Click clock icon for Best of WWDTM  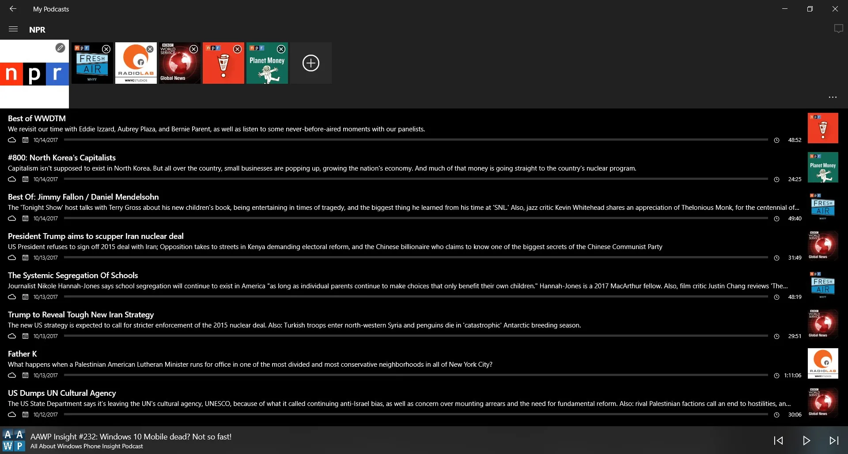click(x=776, y=140)
